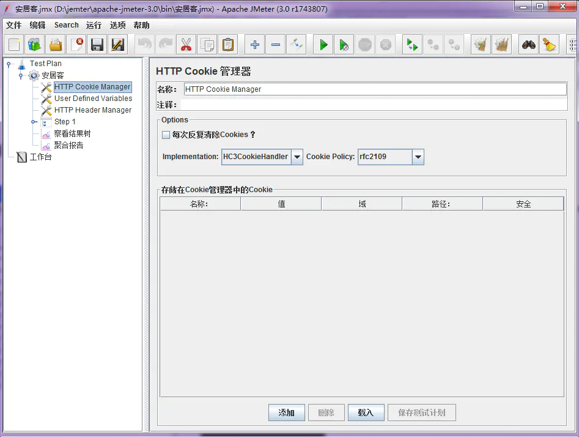
Task: Click the Clear results broom icon
Action: pos(481,45)
